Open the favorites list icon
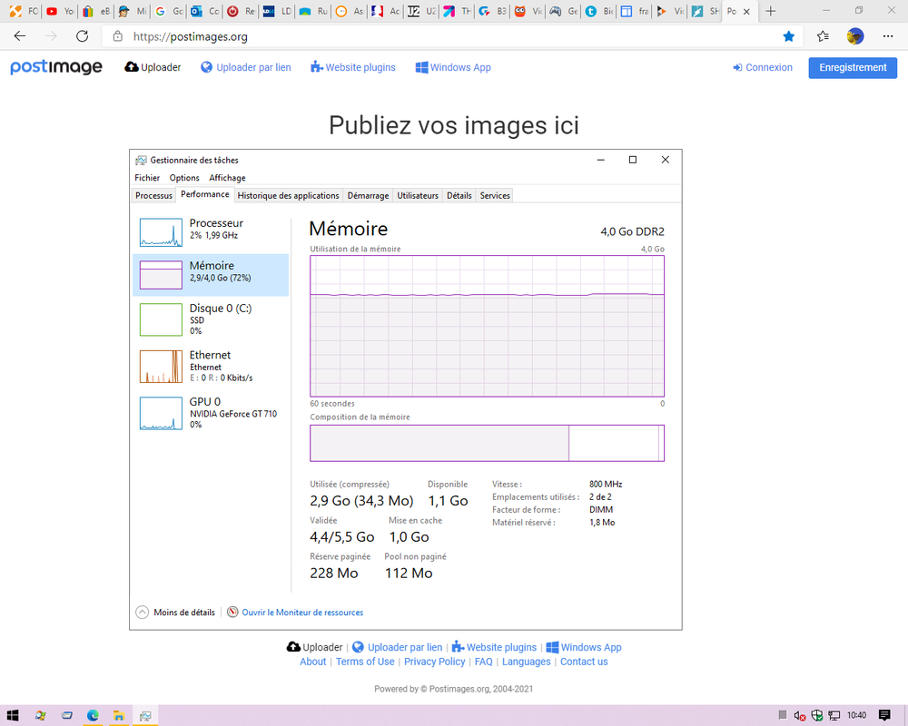The image size is (908, 726). [823, 36]
